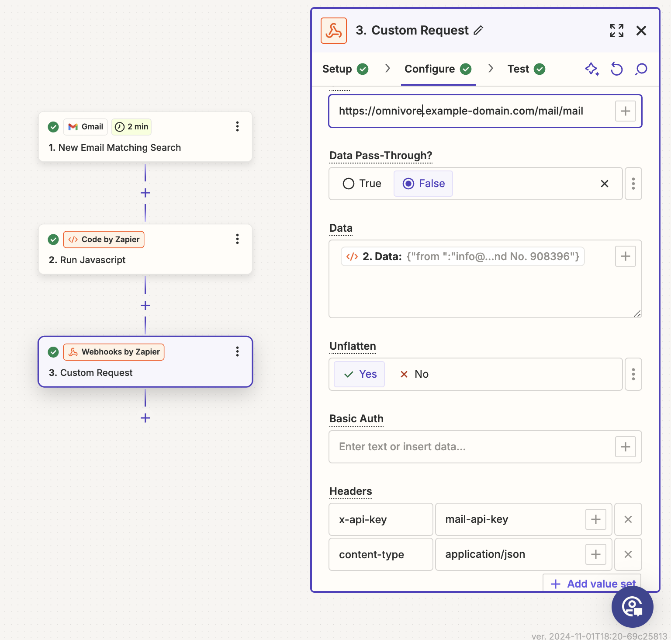Click the refresh/revert icon in the toolbar
Screen dimensions: 671x640
tap(616, 69)
